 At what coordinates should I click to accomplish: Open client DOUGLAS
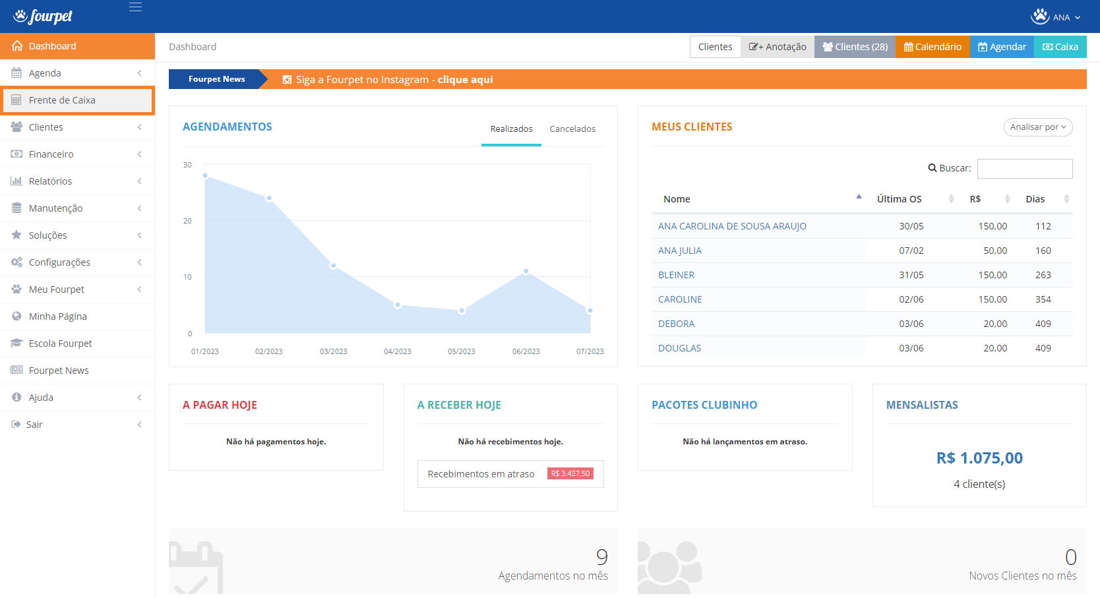(x=679, y=348)
